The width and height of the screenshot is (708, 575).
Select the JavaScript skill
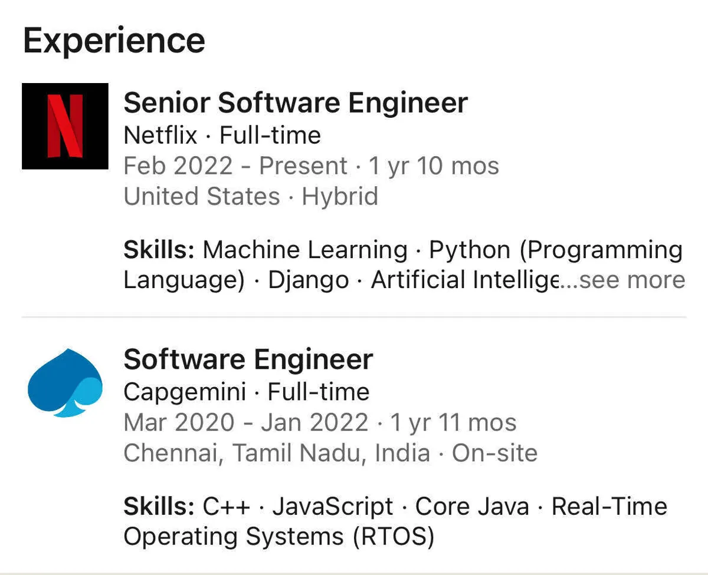point(332,507)
